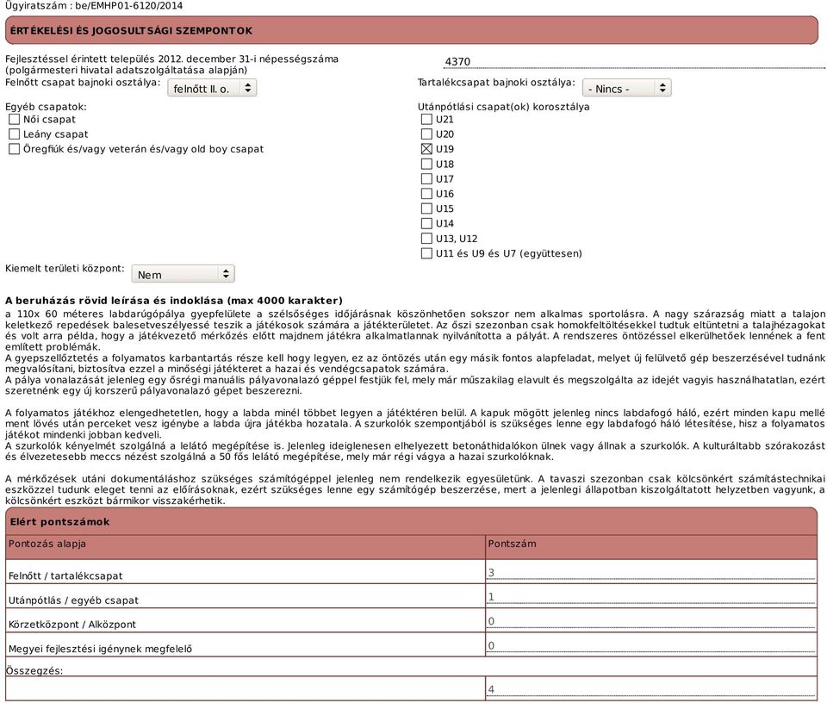Screen dimensions: 827x703
Task: Click the Megyei fejlesztési igénynek megfelelő score field
Action: point(651,645)
